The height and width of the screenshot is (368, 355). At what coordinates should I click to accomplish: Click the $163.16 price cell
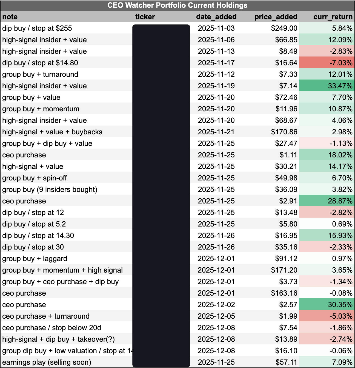284,293
